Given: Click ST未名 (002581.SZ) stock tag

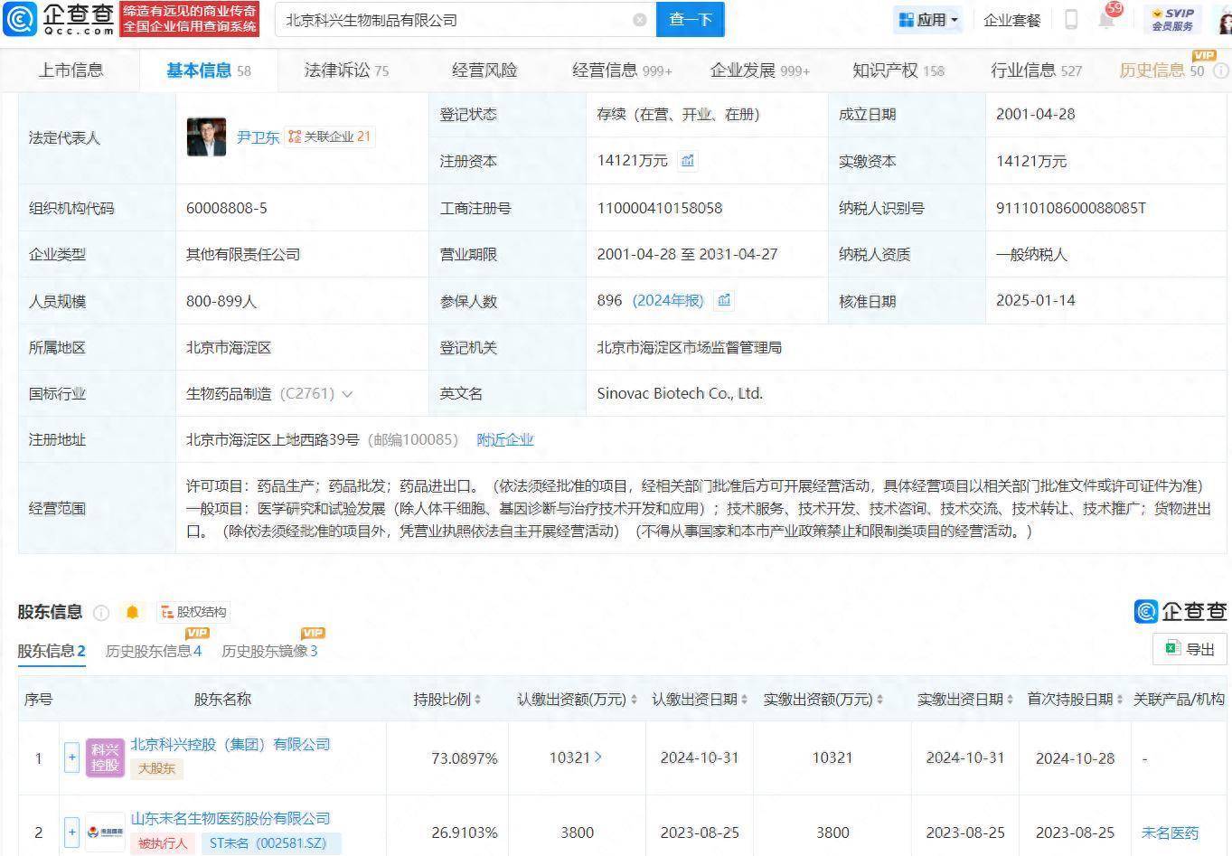Looking at the screenshot, I should point(270,842).
